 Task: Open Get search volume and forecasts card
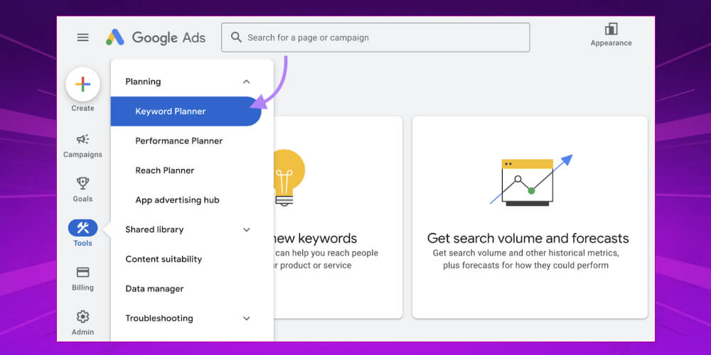(x=530, y=217)
